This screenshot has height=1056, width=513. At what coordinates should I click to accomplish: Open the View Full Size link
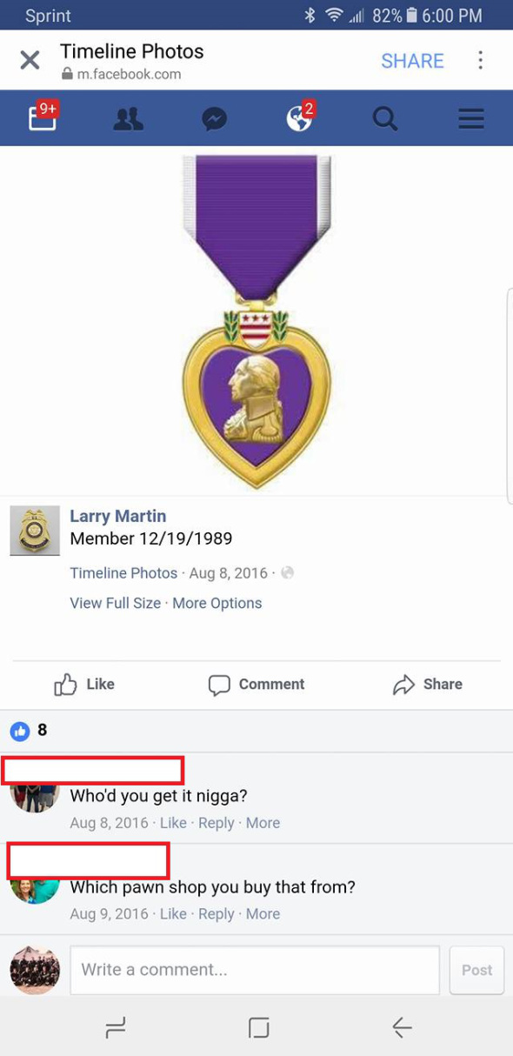pyautogui.click(x=116, y=603)
